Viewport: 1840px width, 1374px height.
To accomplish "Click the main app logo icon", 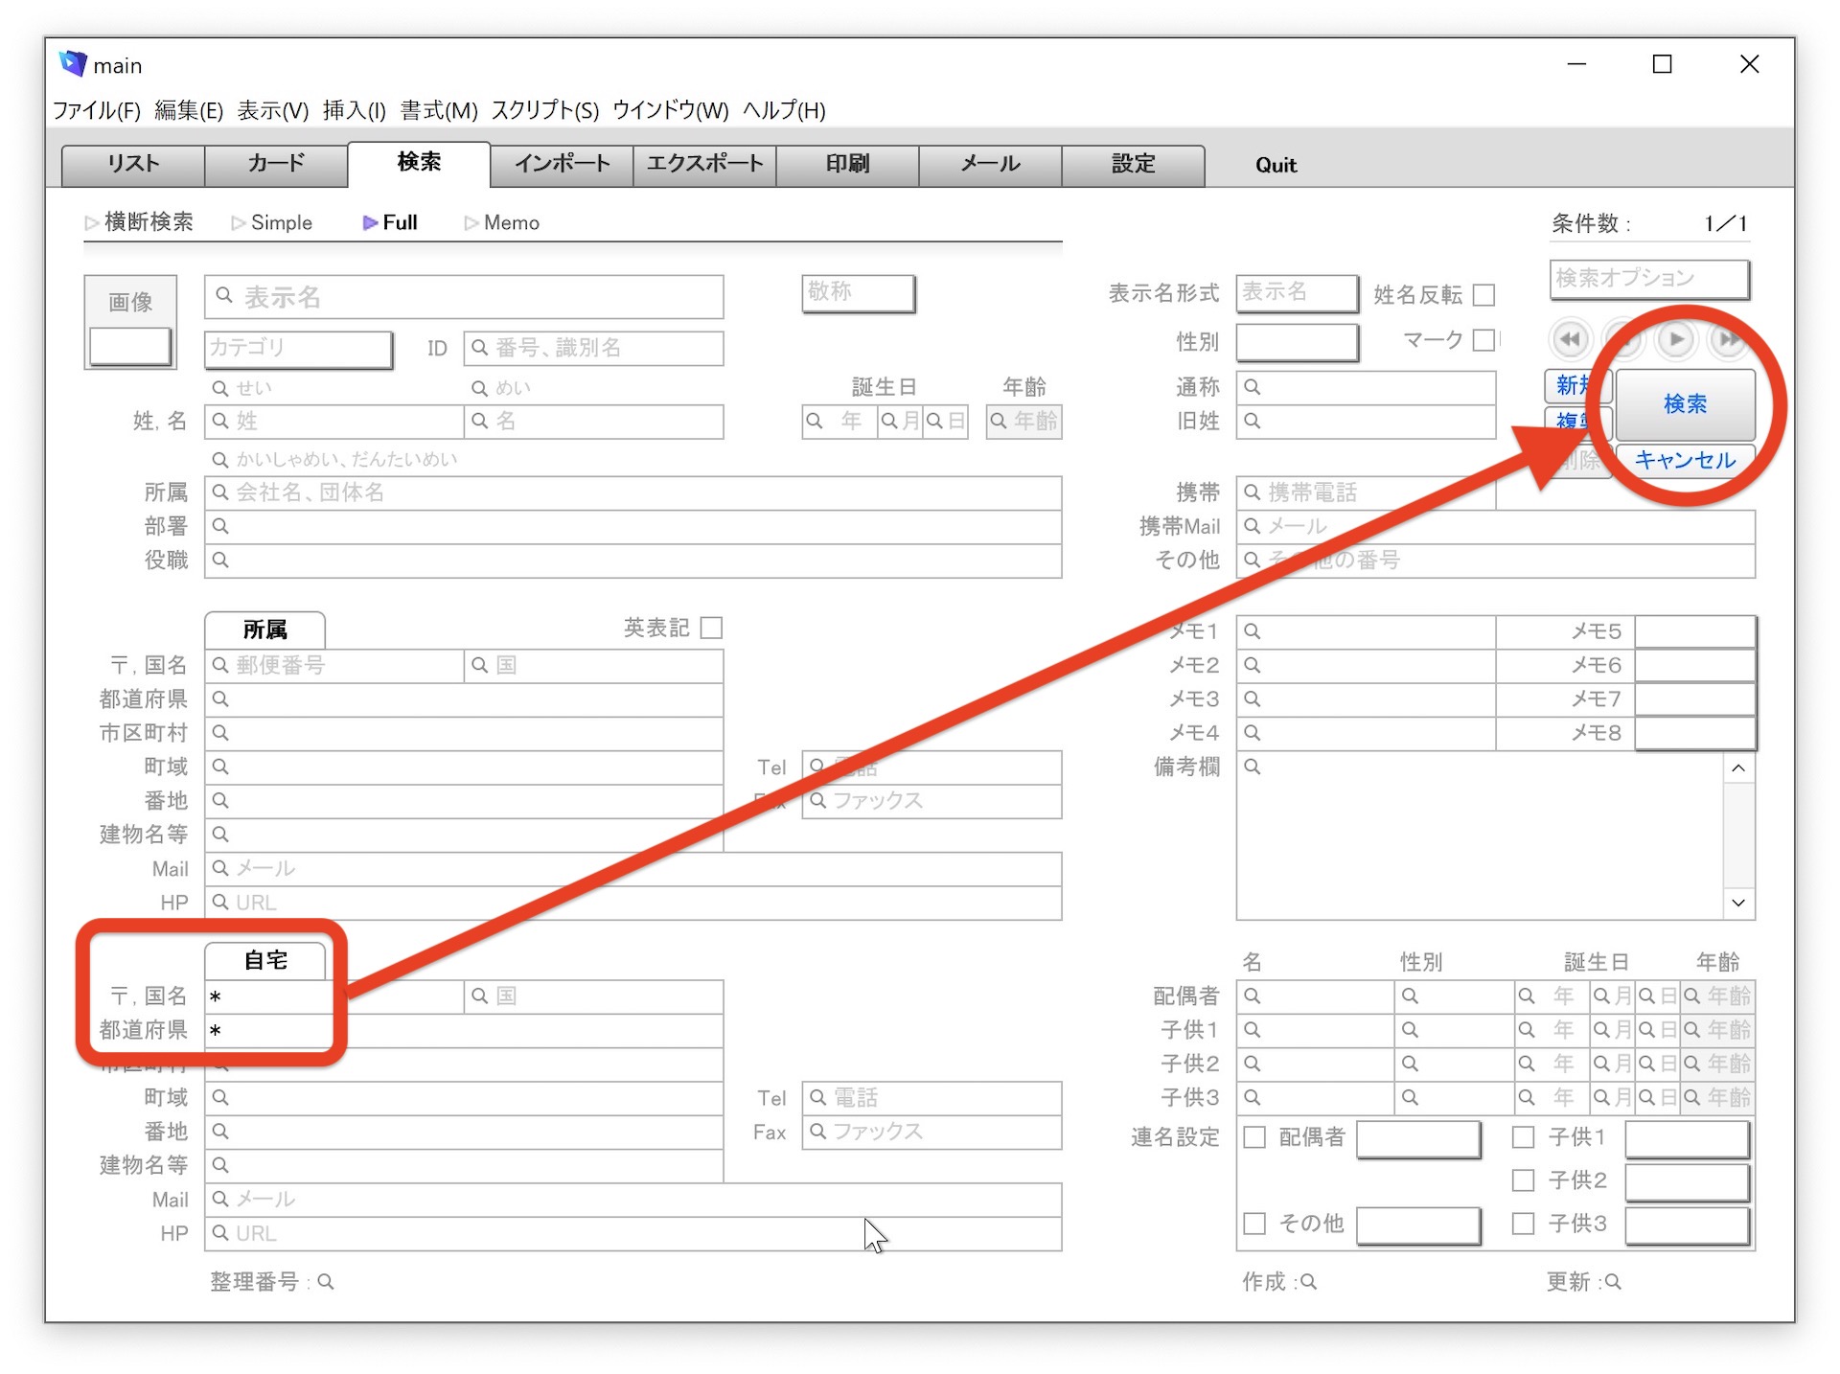I will pyautogui.click(x=73, y=64).
